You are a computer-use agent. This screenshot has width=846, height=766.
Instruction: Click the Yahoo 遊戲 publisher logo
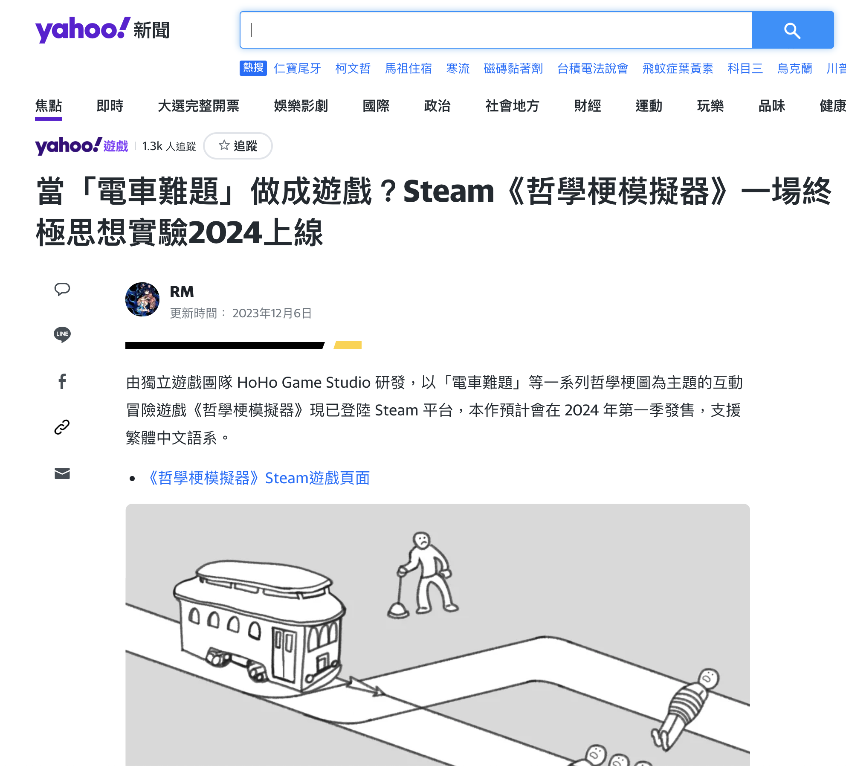click(x=81, y=146)
